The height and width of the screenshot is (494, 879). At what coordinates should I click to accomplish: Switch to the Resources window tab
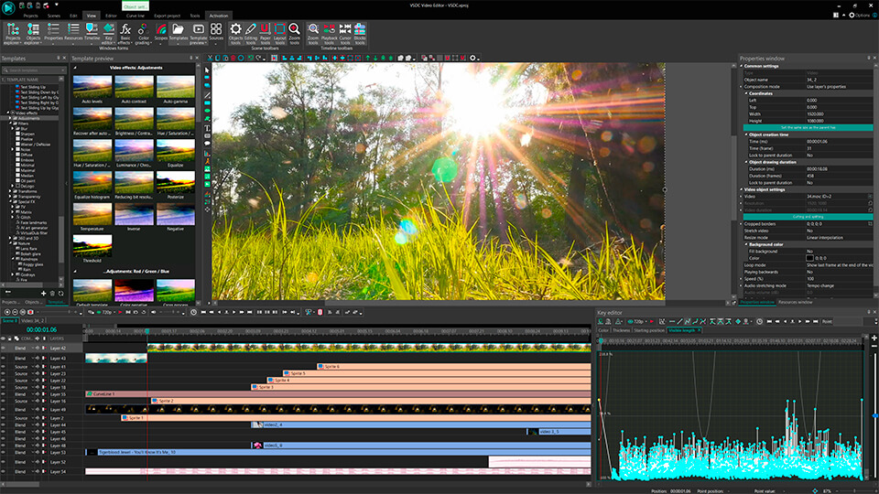[x=795, y=303]
